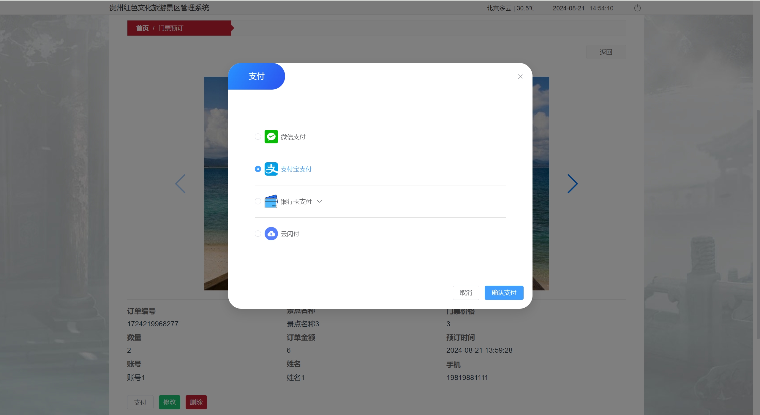Go to previous image with left arrow
Viewport: 760px width, 415px height.
pyautogui.click(x=180, y=184)
